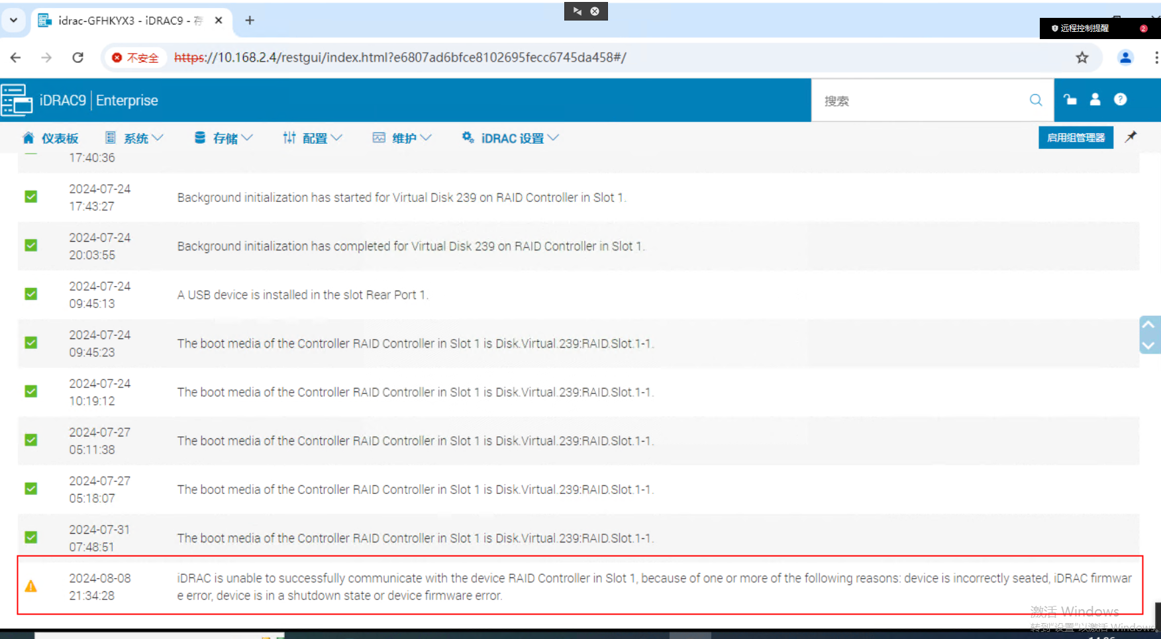Expand the System menu dropdown
This screenshot has height=639, width=1161.
click(134, 138)
